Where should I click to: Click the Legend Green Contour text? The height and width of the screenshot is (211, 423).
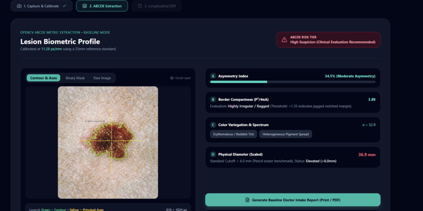55,209
